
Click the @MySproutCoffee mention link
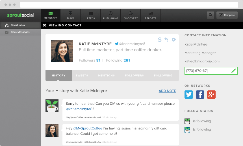pos(88,128)
